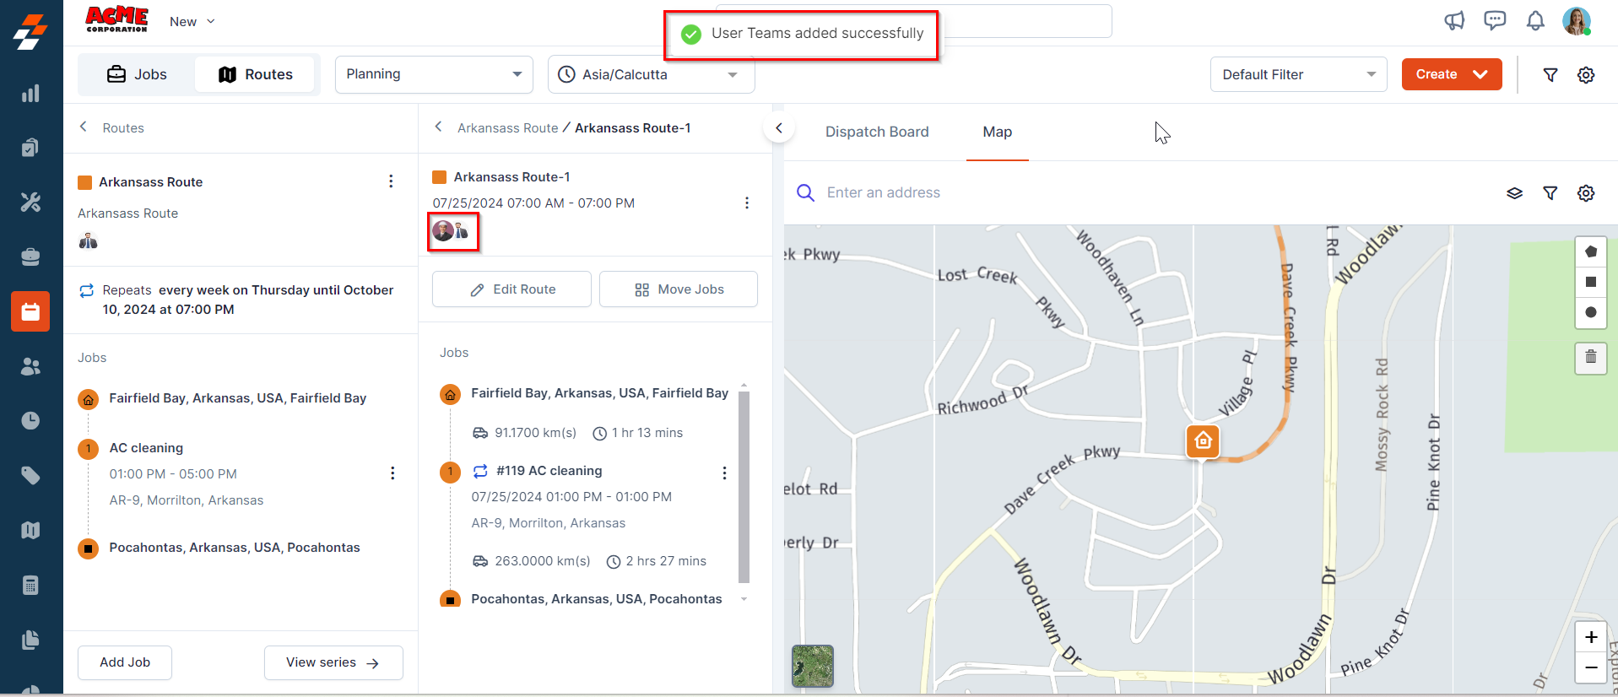1618x697 pixels.
Task: Click the View series button
Action: click(x=333, y=662)
